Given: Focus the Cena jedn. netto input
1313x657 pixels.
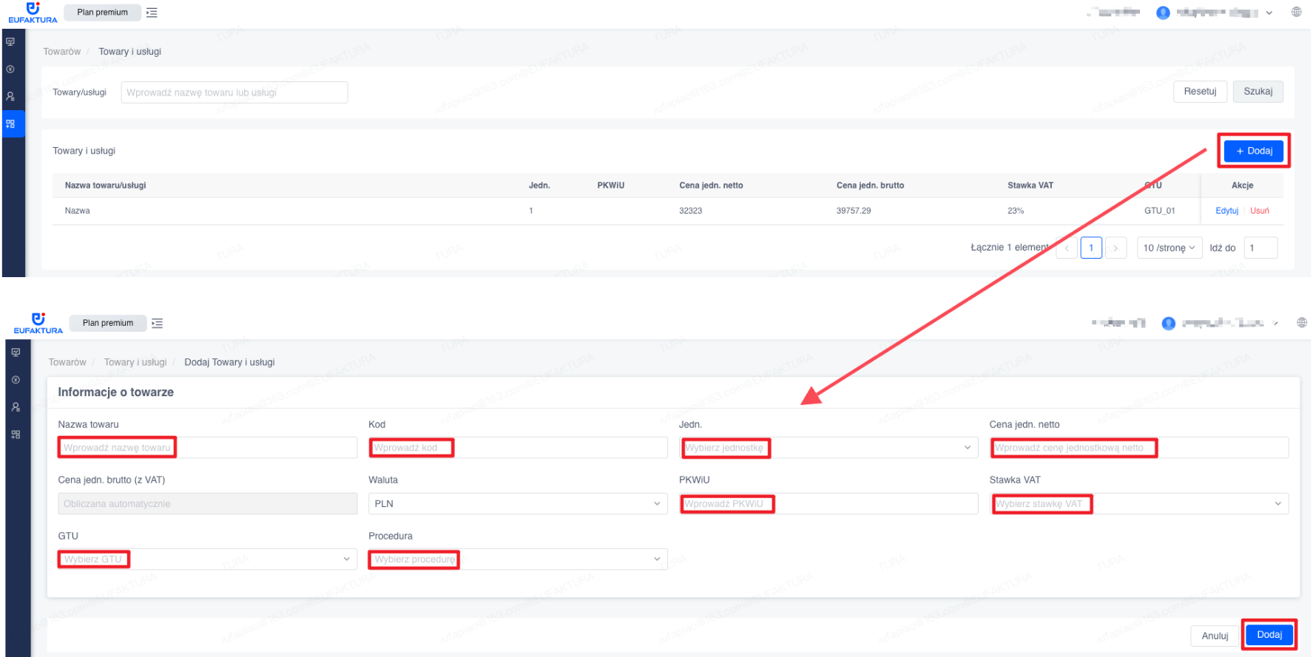Looking at the screenshot, I should tap(1139, 448).
